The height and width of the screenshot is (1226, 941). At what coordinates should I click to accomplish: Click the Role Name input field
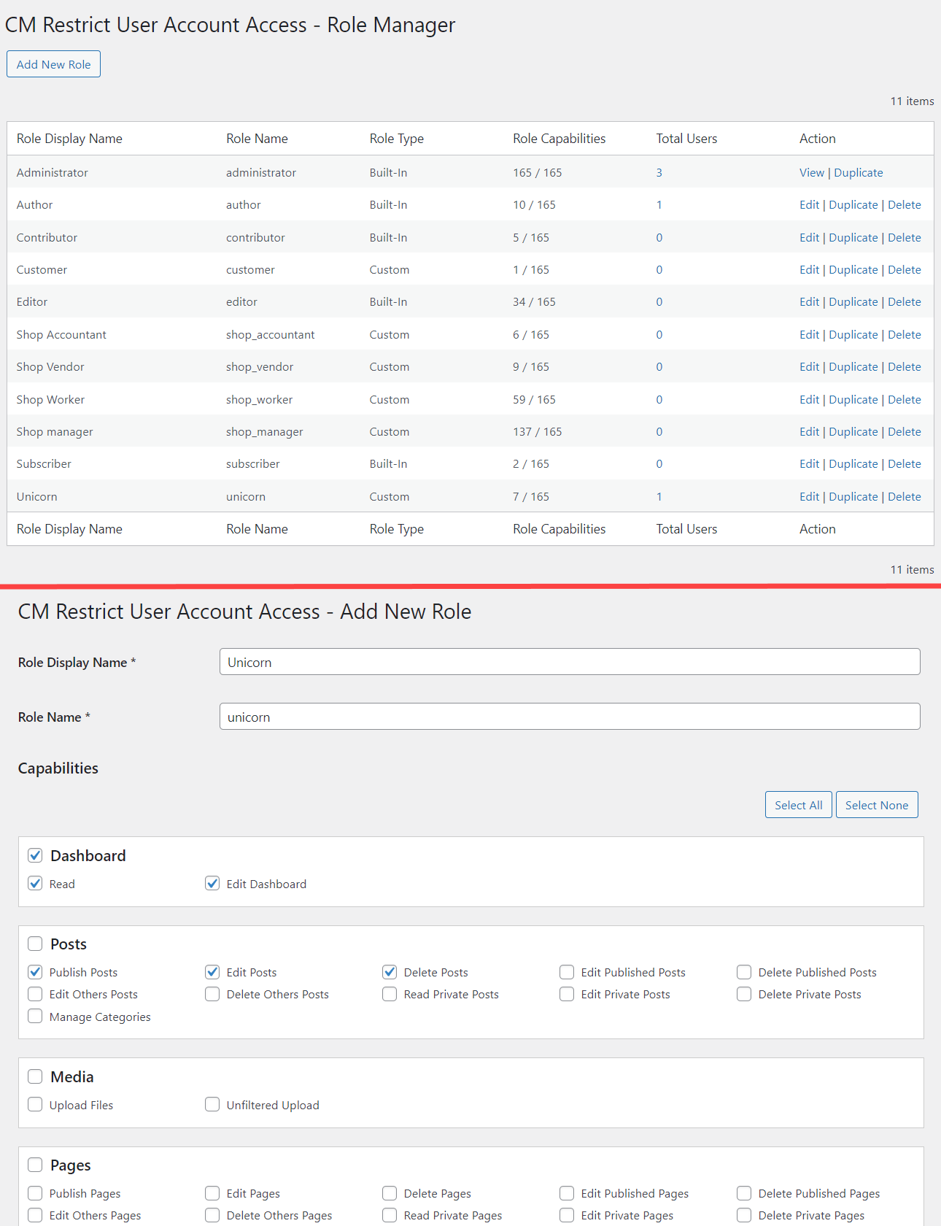[569, 717]
